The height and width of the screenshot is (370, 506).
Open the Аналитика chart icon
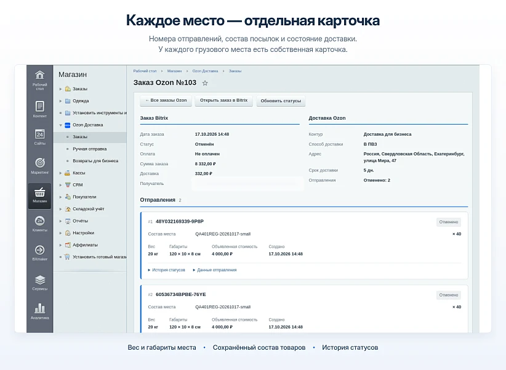(x=39, y=308)
